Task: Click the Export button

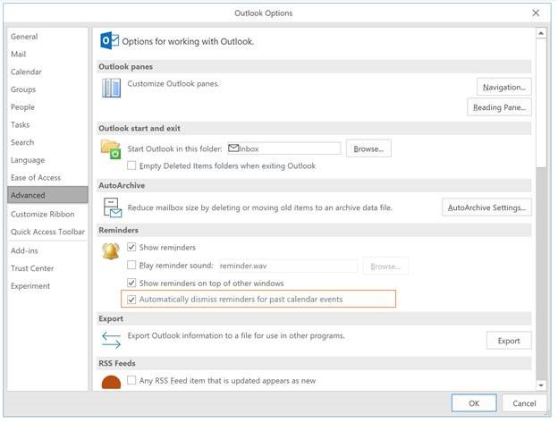Action: (x=509, y=341)
